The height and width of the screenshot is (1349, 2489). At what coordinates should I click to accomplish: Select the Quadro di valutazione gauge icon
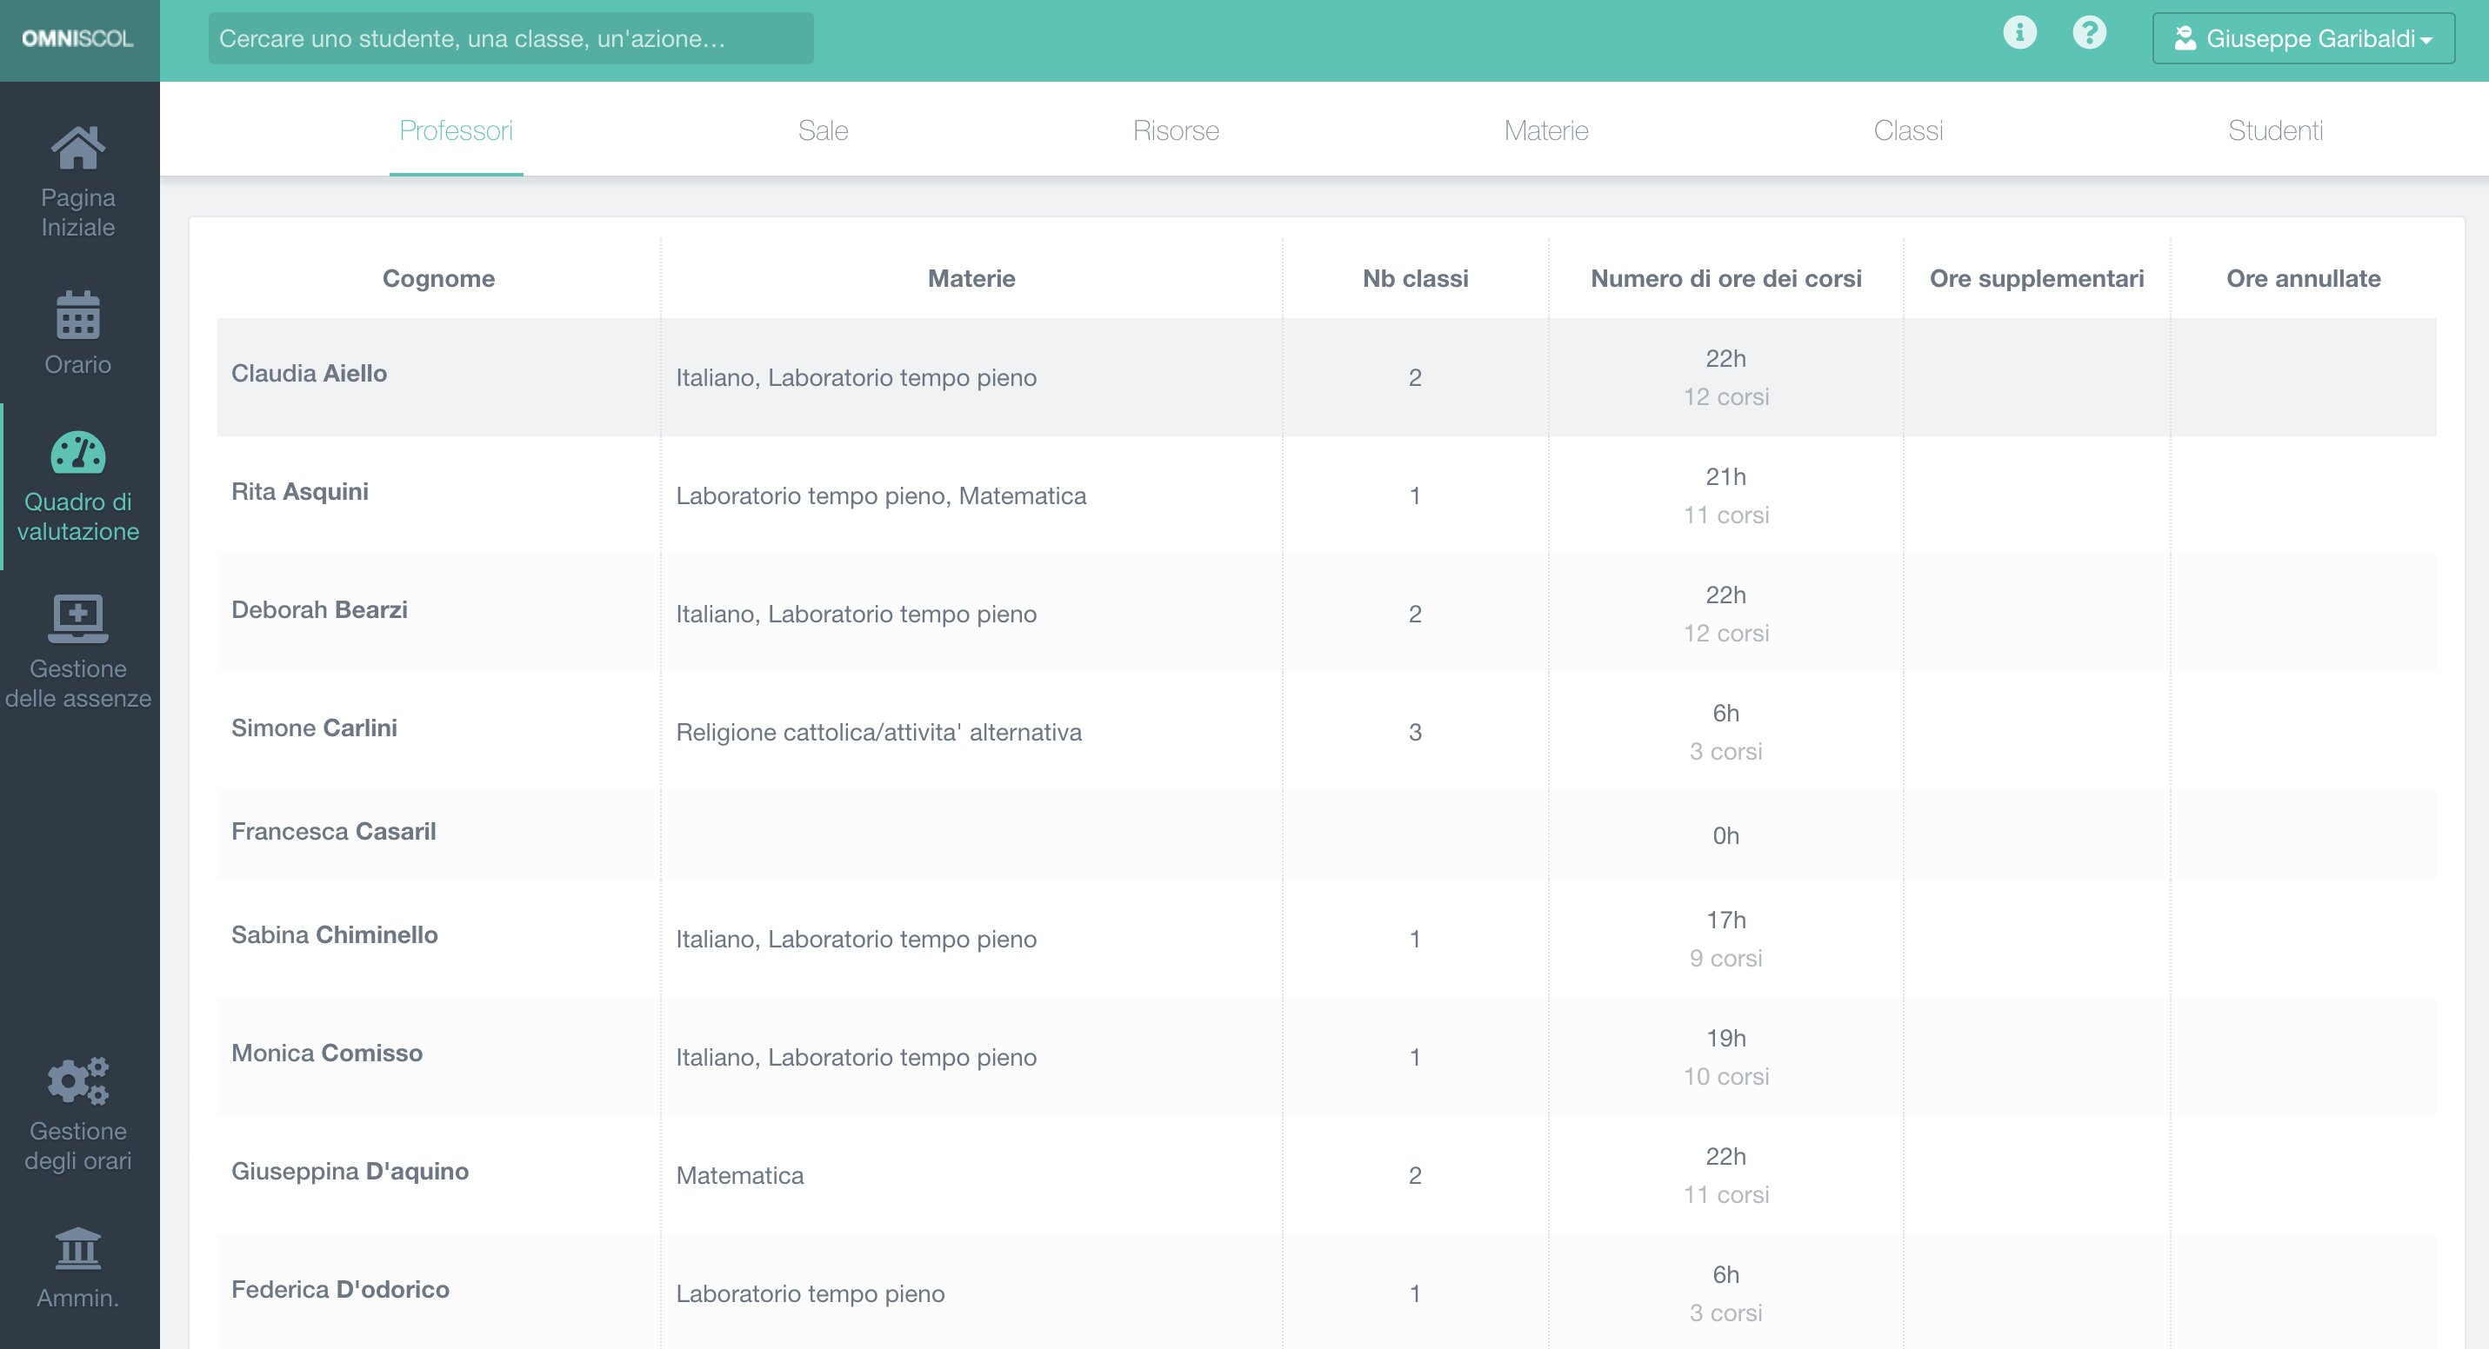point(77,453)
